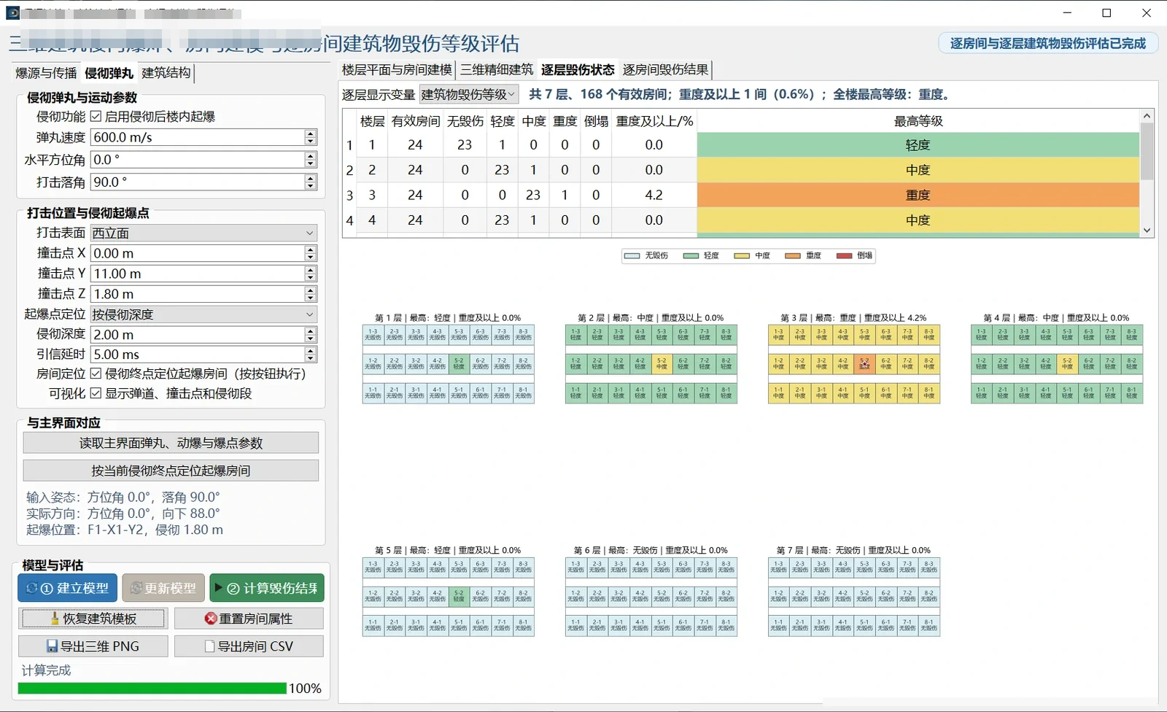The image size is (1167, 712).
Task: Toggle 侵彻终点定位起爆房间 checkbox
Action: [96, 374]
